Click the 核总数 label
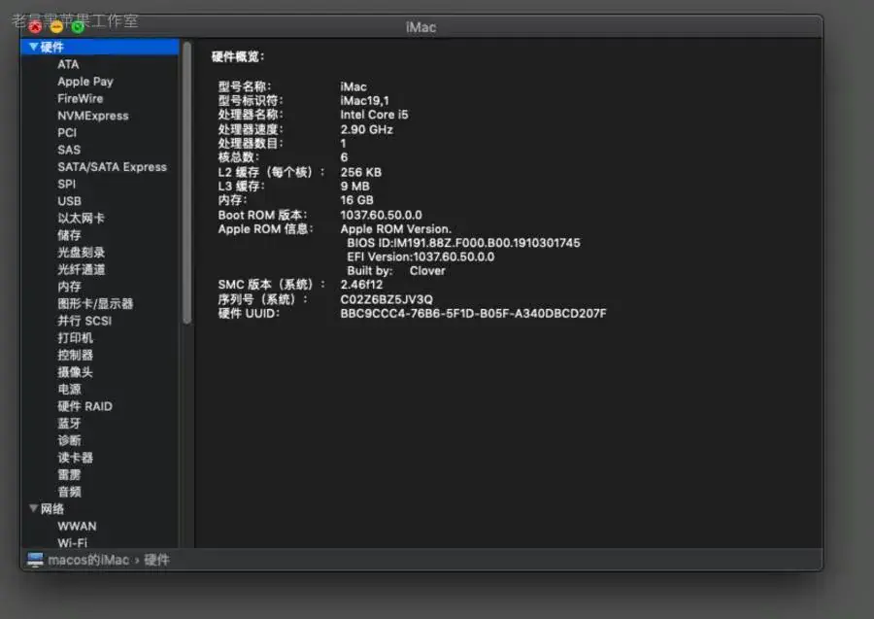This screenshot has width=874, height=619. 239,157
